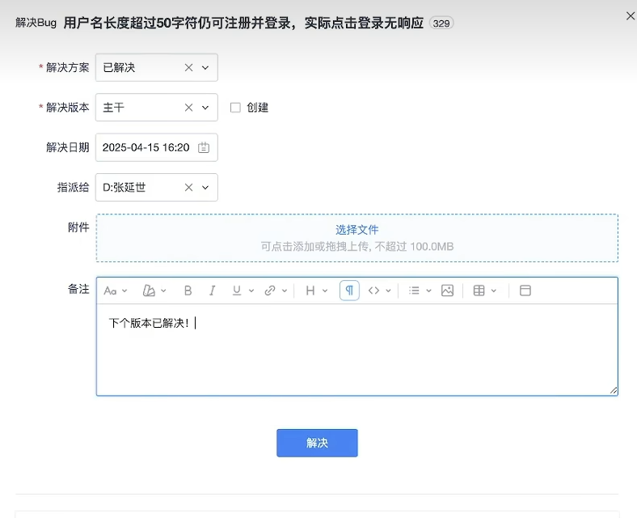Toggle the paragraph mark button

pyautogui.click(x=349, y=291)
